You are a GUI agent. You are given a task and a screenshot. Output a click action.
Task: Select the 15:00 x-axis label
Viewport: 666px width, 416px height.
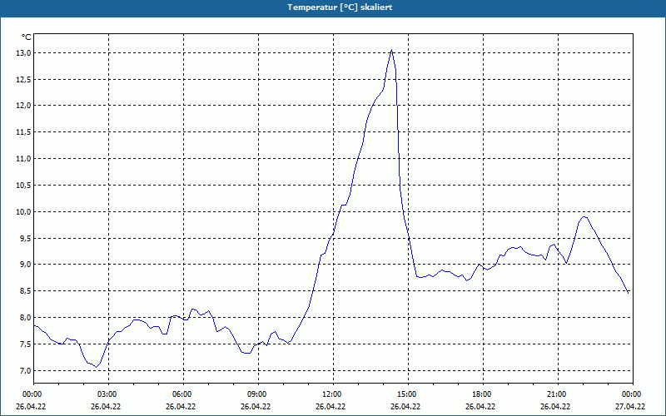pos(407,394)
